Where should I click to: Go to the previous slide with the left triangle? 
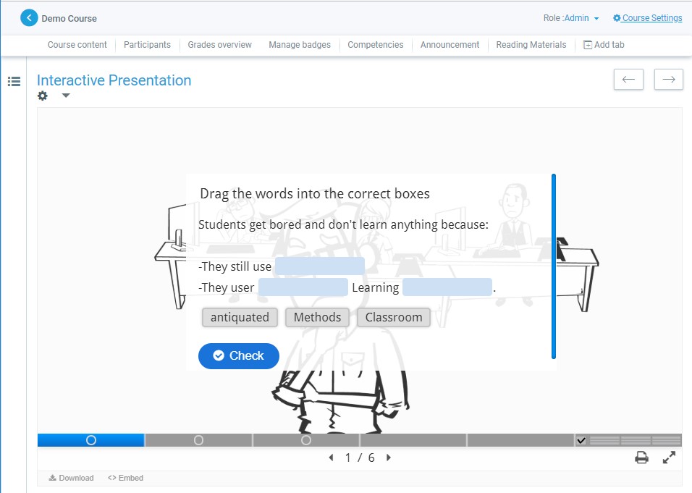click(332, 458)
